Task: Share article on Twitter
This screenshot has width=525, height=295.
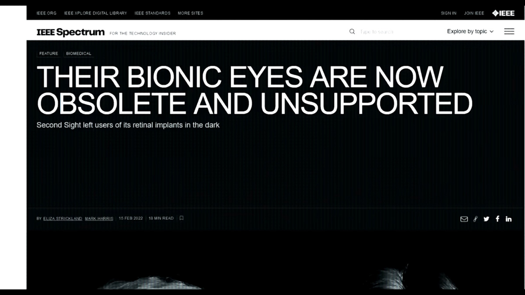Action: pyautogui.click(x=486, y=219)
